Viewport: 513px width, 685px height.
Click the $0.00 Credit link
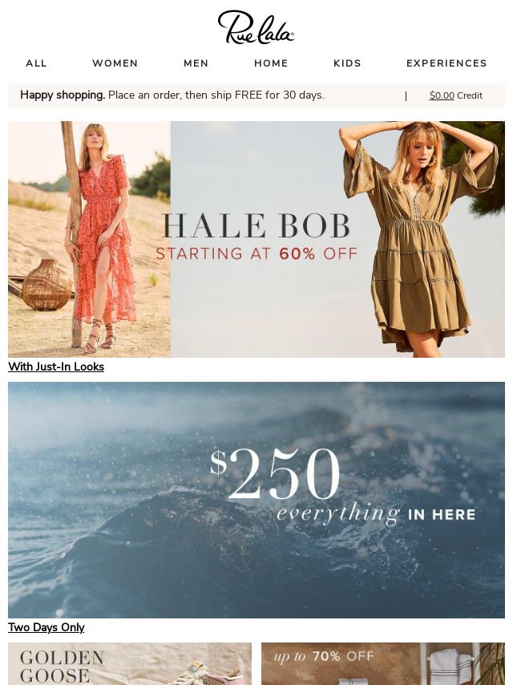point(456,95)
